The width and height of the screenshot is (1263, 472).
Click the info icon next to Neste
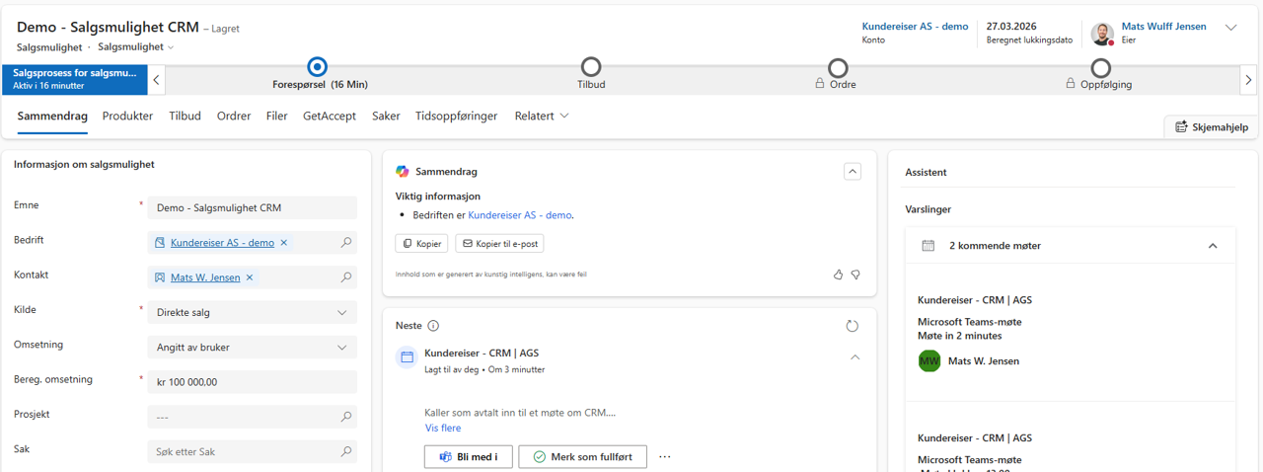pos(433,326)
